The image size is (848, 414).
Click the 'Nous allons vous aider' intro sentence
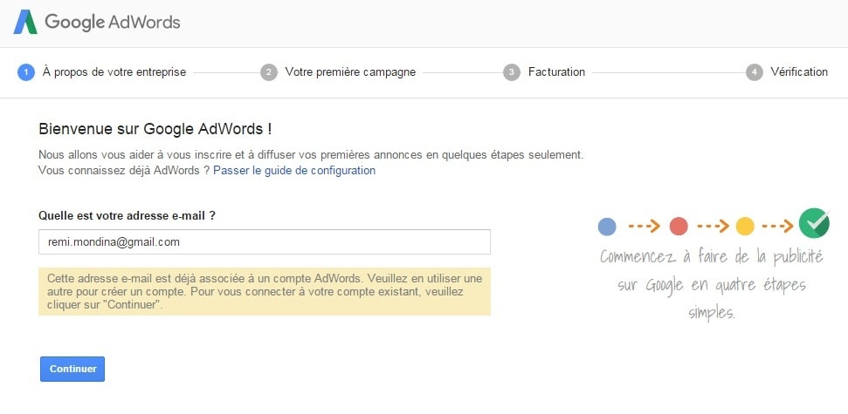tap(312, 155)
